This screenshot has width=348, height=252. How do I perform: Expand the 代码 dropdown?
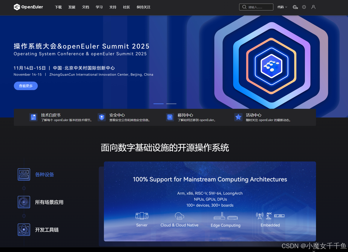point(282,7)
